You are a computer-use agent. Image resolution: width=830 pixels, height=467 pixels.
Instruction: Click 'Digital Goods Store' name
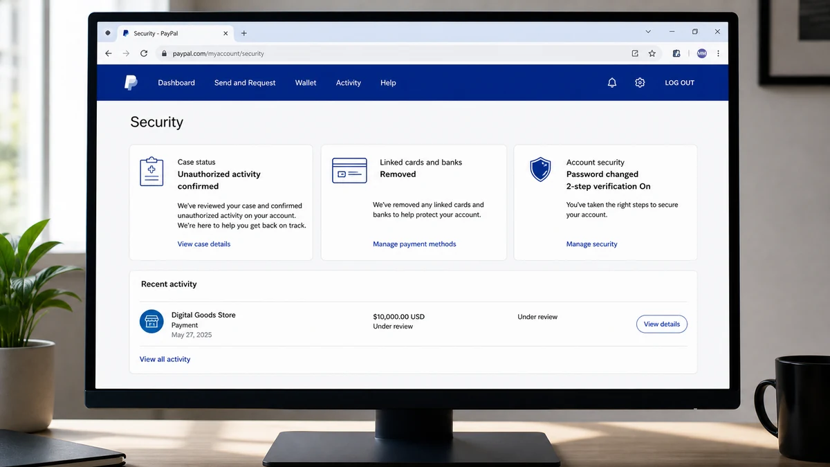click(x=203, y=315)
